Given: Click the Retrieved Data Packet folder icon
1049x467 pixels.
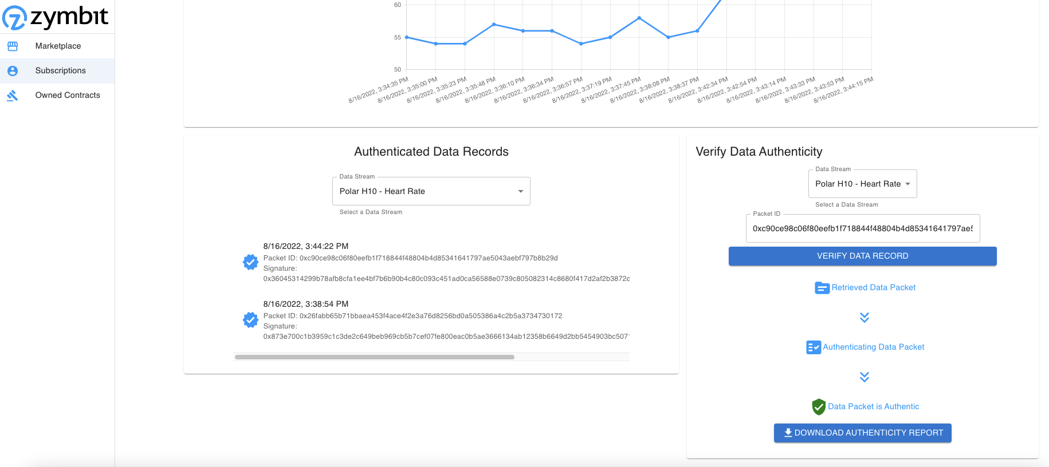Looking at the screenshot, I should pyautogui.click(x=822, y=288).
